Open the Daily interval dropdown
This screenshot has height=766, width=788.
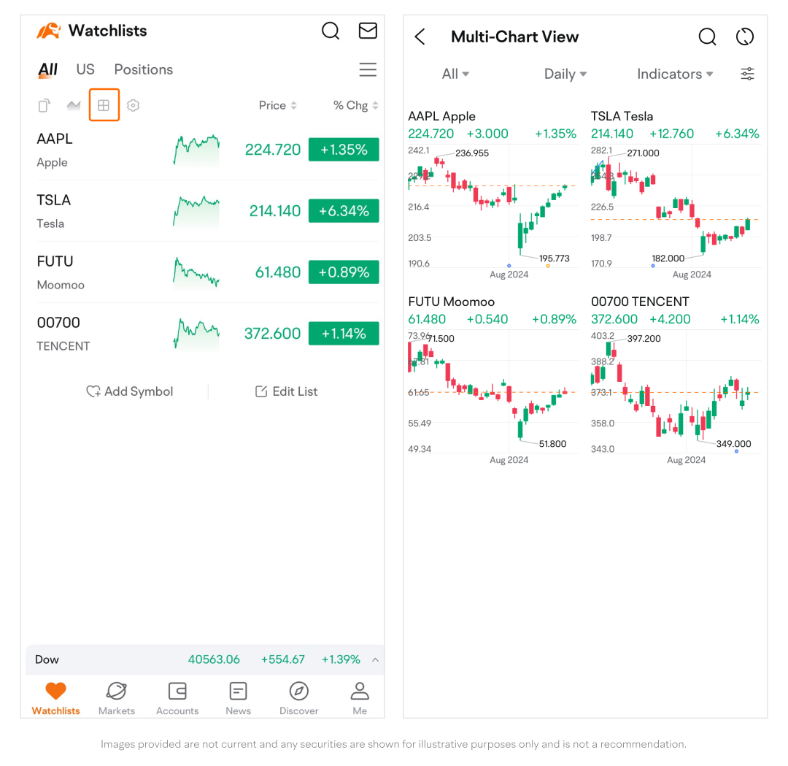[x=565, y=74]
